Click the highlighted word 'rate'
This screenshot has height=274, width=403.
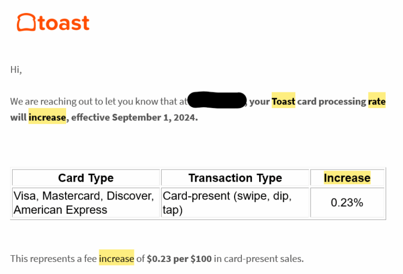pyautogui.click(x=377, y=101)
